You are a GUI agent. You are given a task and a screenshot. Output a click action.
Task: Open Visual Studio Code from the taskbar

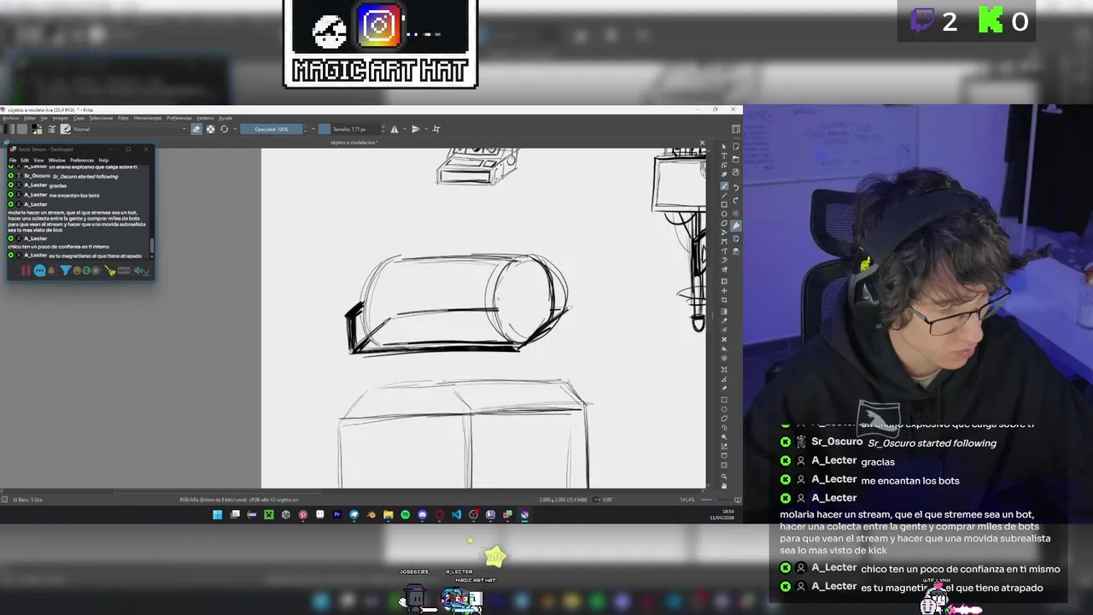pyautogui.click(x=456, y=515)
